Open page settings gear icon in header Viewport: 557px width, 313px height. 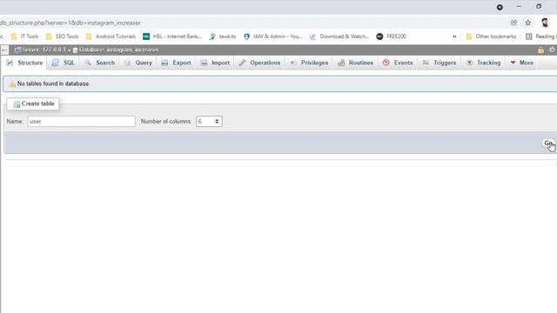point(552,50)
